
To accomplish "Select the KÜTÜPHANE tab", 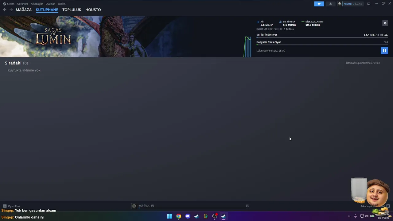I will click(x=47, y=10).
